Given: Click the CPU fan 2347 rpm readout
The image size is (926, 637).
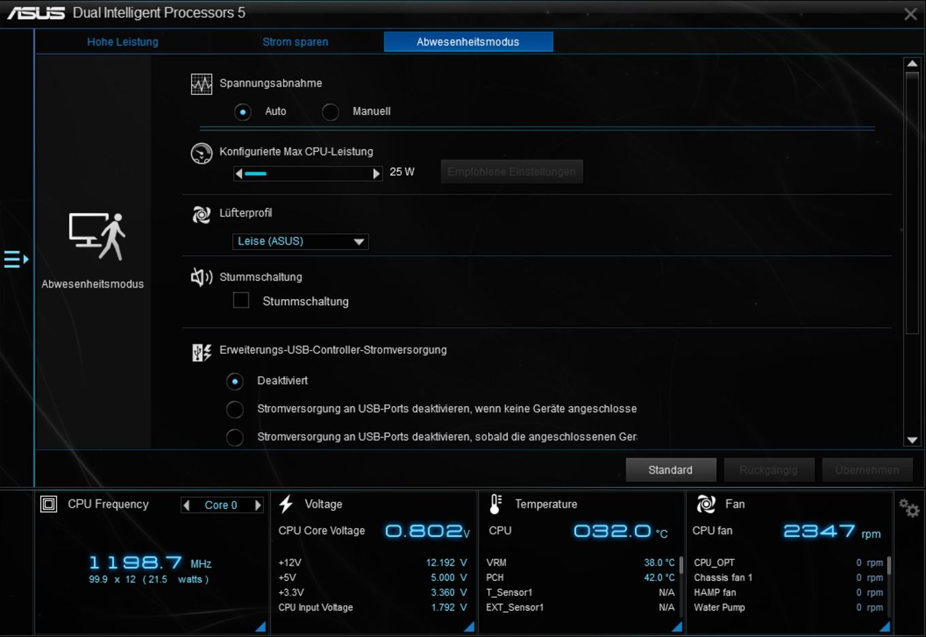Looking at the screenshot, I should (832, 531).
